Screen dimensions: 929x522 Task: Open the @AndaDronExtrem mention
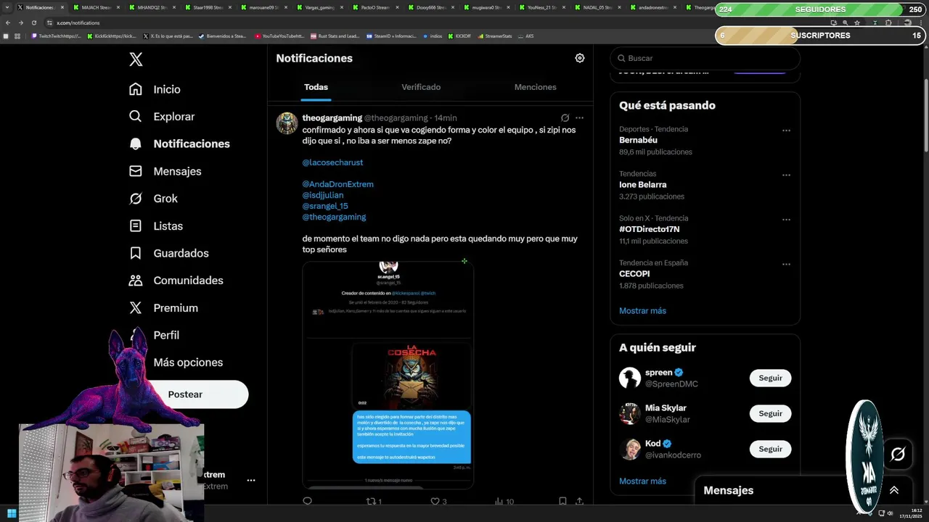[337, 184]
